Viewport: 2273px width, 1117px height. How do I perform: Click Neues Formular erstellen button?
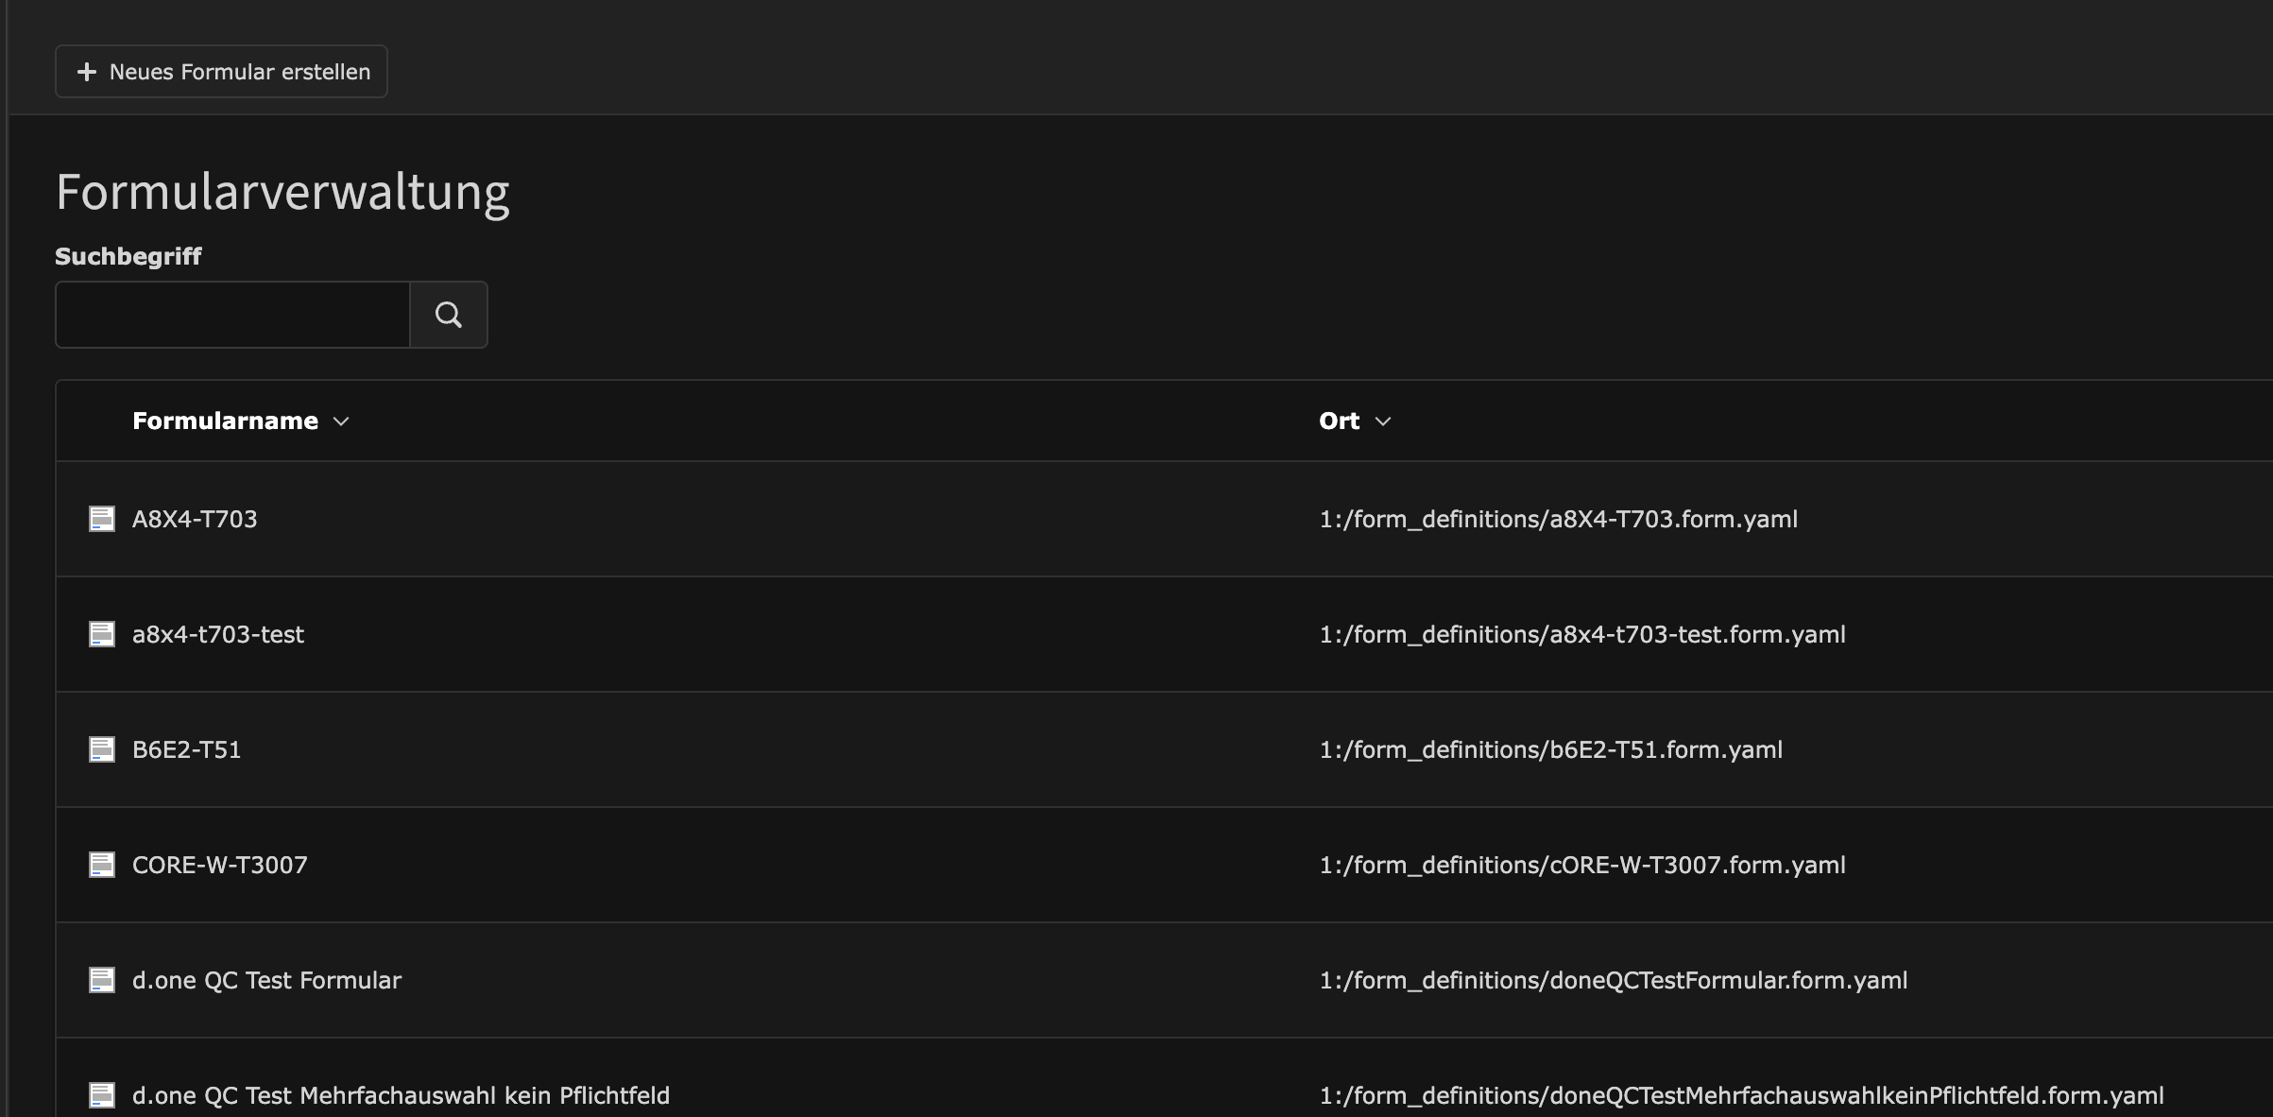(x=221, y=72)
